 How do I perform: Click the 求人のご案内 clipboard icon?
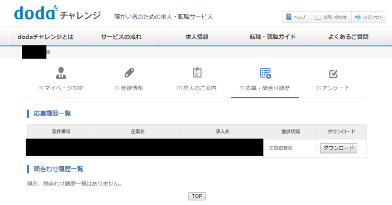197,73
